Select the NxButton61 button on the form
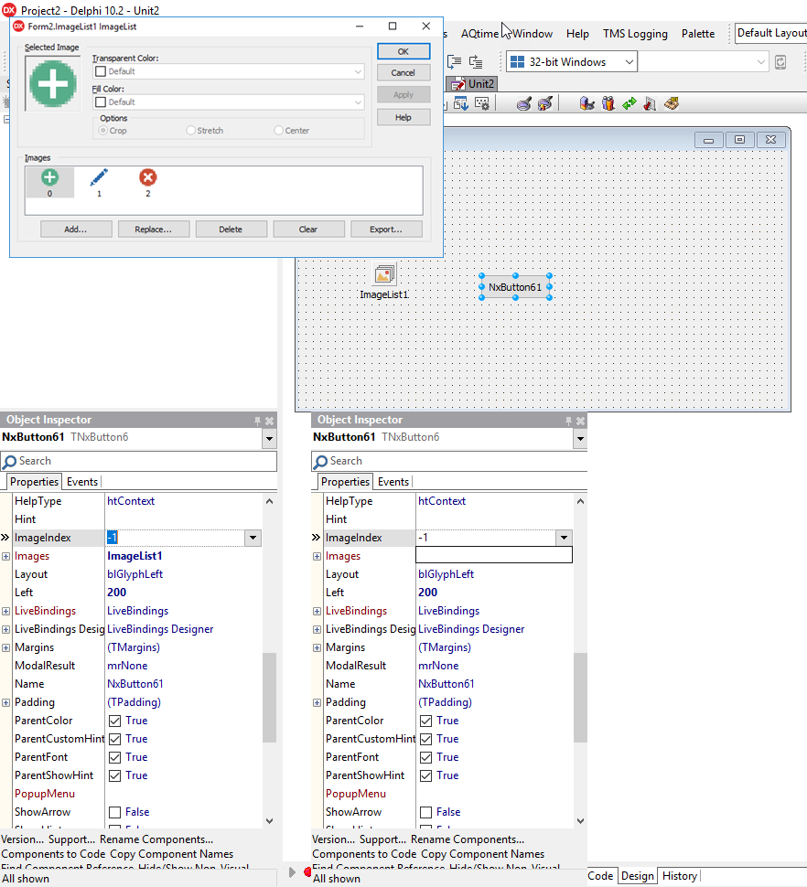This screenshot has height=887, width=807. tap(515, 287)
